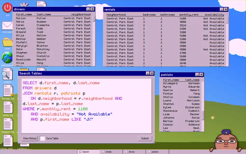The height and width of the screenshot is (154, 246).
Task: Click the 3510 monthly rent value
Action: pyautogui.click(x=183, y=26)
